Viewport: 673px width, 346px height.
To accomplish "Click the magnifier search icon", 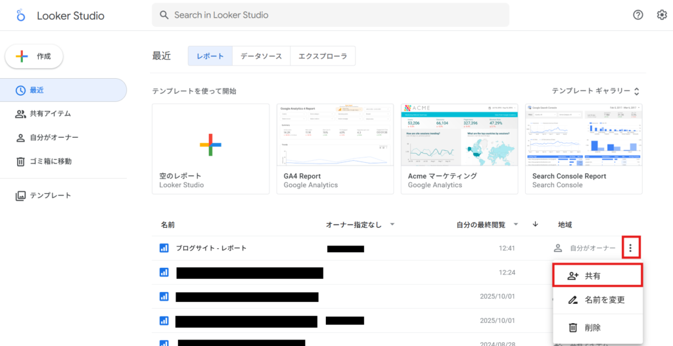I will coord(164,15).
